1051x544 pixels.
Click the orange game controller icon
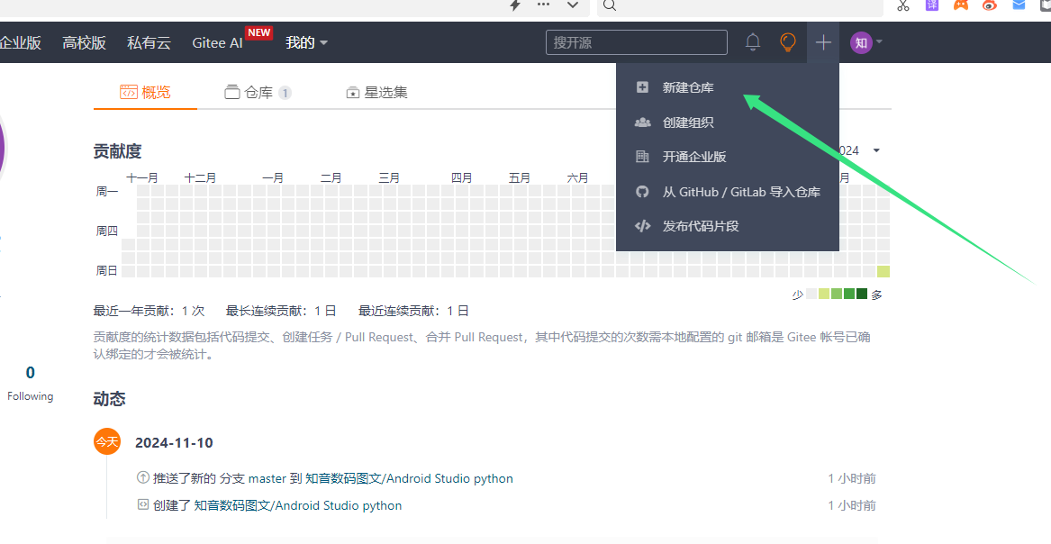[x=961, y=5]
